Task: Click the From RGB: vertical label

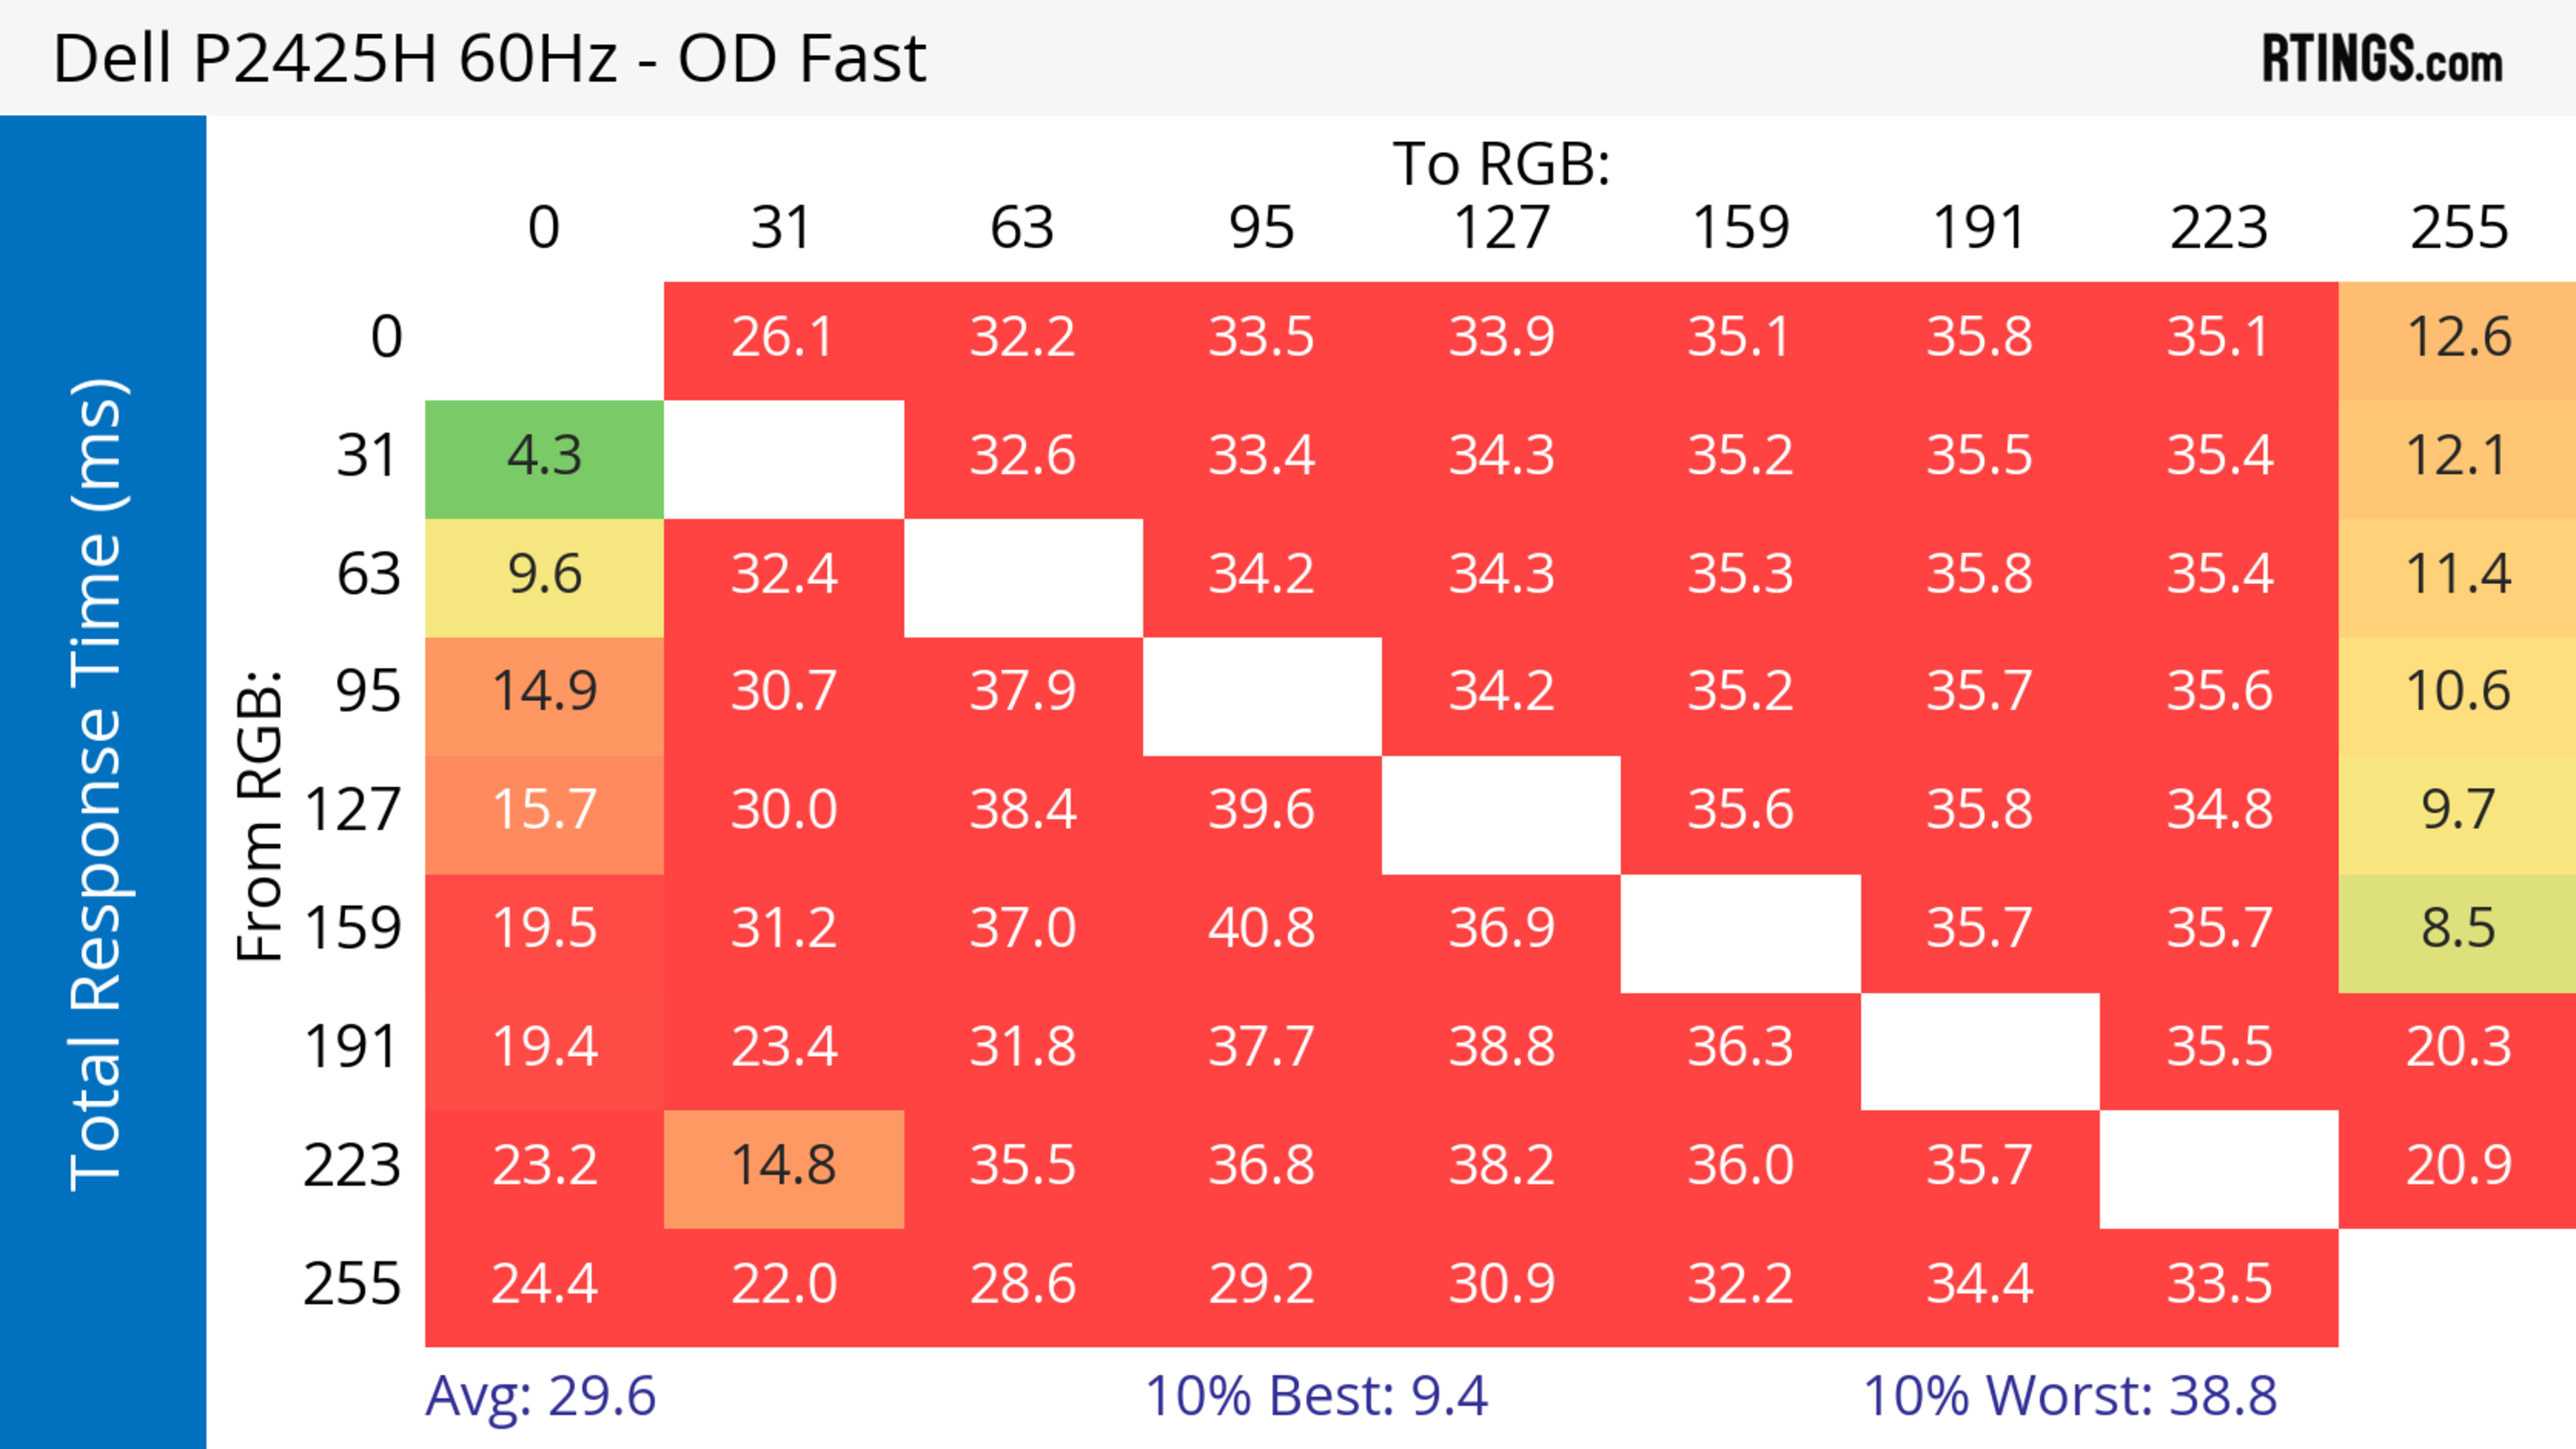Action: pyautogui.click(x=260, y=815)
